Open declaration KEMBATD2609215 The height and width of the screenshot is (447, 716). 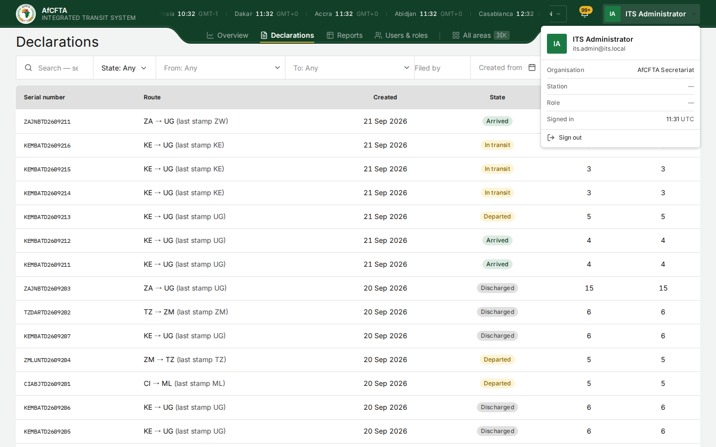click(47, 169)
